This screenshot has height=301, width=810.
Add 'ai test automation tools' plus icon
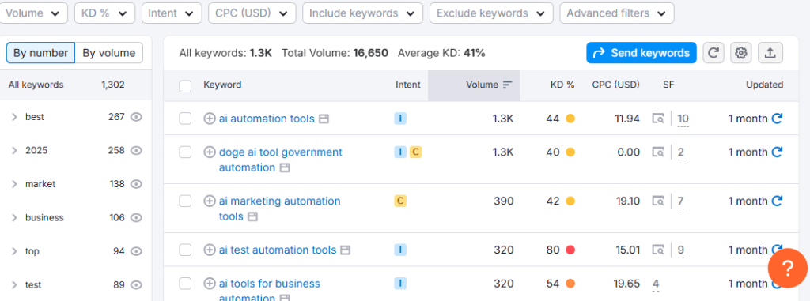pyautogui.click(x=209, y=250)
